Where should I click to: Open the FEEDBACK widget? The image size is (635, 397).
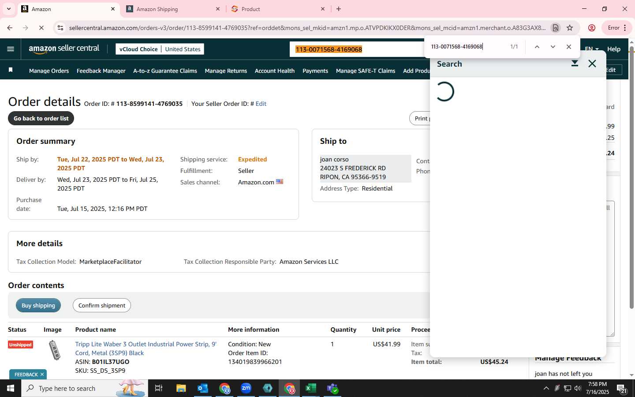[x=26, y=375]
